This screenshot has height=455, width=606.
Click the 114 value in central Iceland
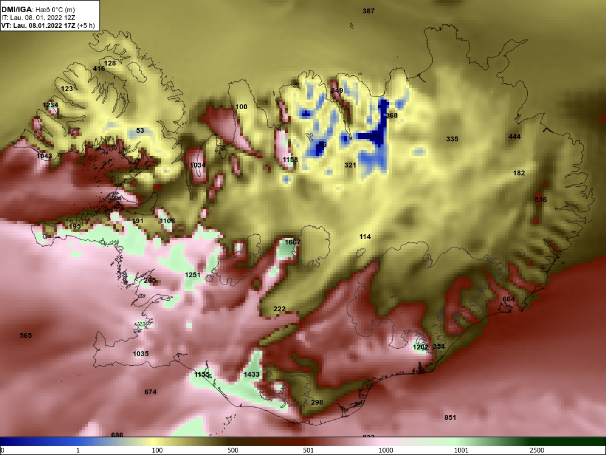click(x=365, y=237)
